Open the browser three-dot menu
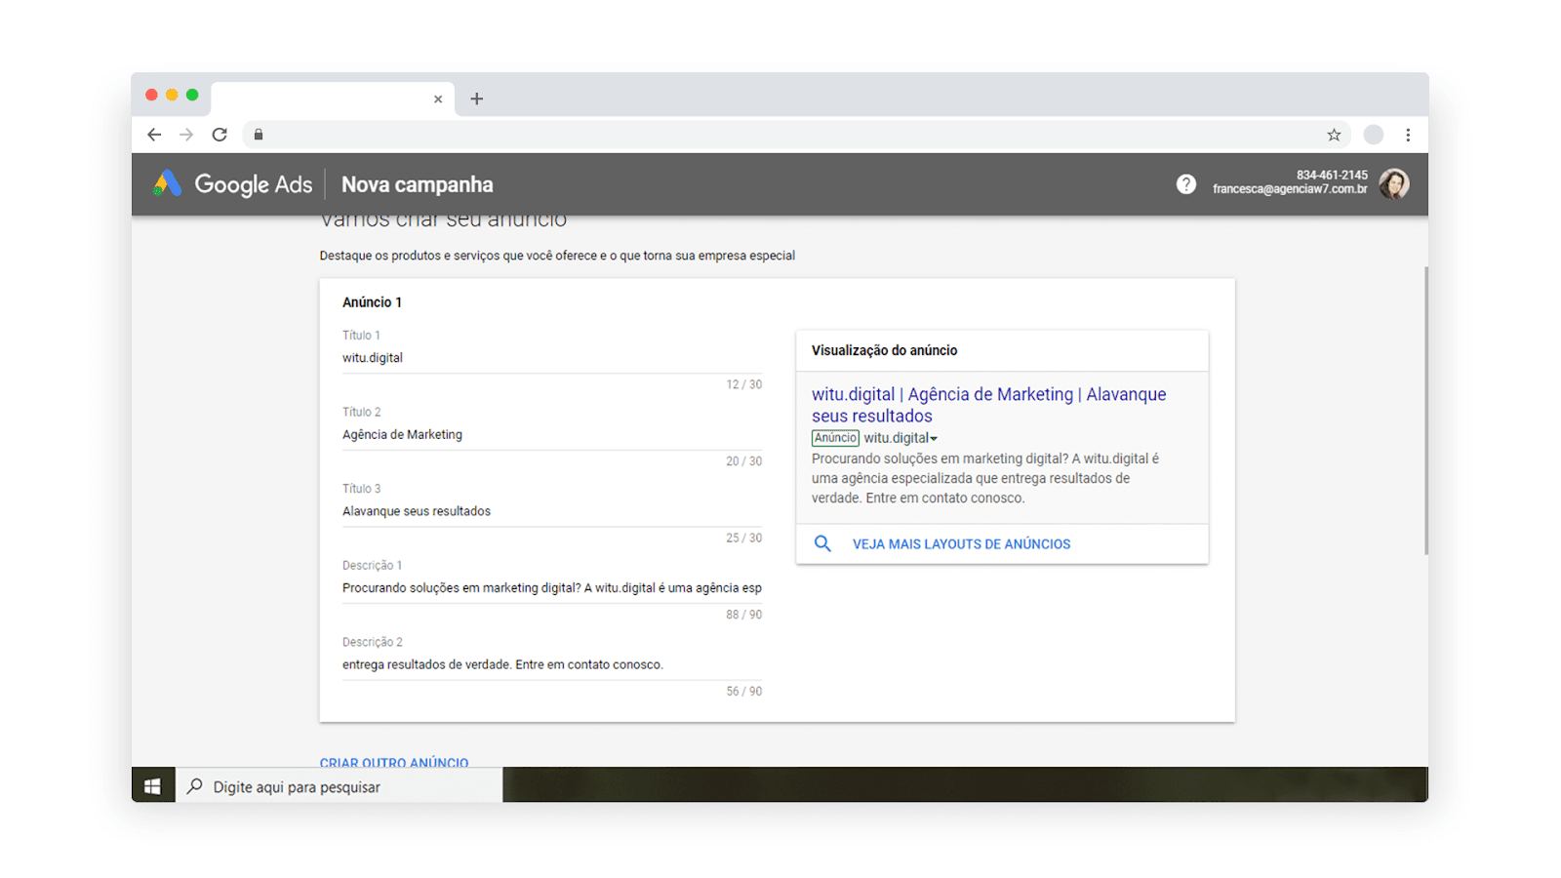The height and width of the screenshot is (878, 1561). pos(1408,135)
